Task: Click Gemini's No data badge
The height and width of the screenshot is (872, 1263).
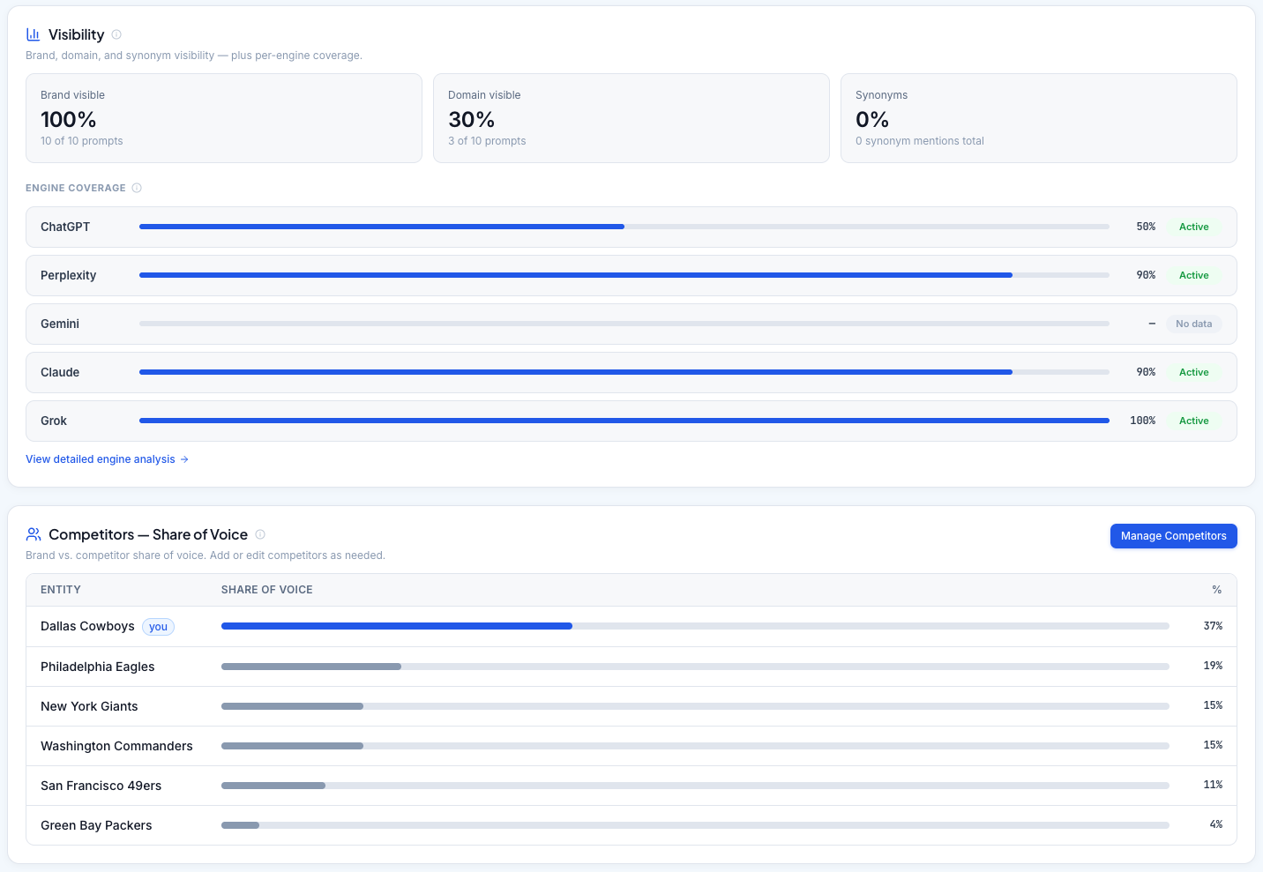Action: [1193, 324]
